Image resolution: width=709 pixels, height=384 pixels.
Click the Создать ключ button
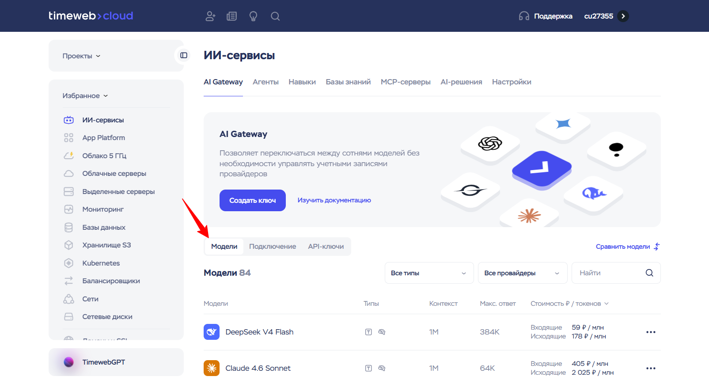253,200
